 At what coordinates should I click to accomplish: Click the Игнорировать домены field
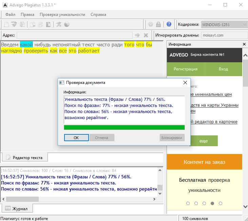pyautogui.click(x=224, y=35)
